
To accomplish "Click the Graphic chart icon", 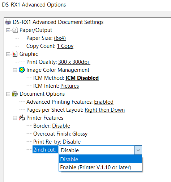I will 15,54.
